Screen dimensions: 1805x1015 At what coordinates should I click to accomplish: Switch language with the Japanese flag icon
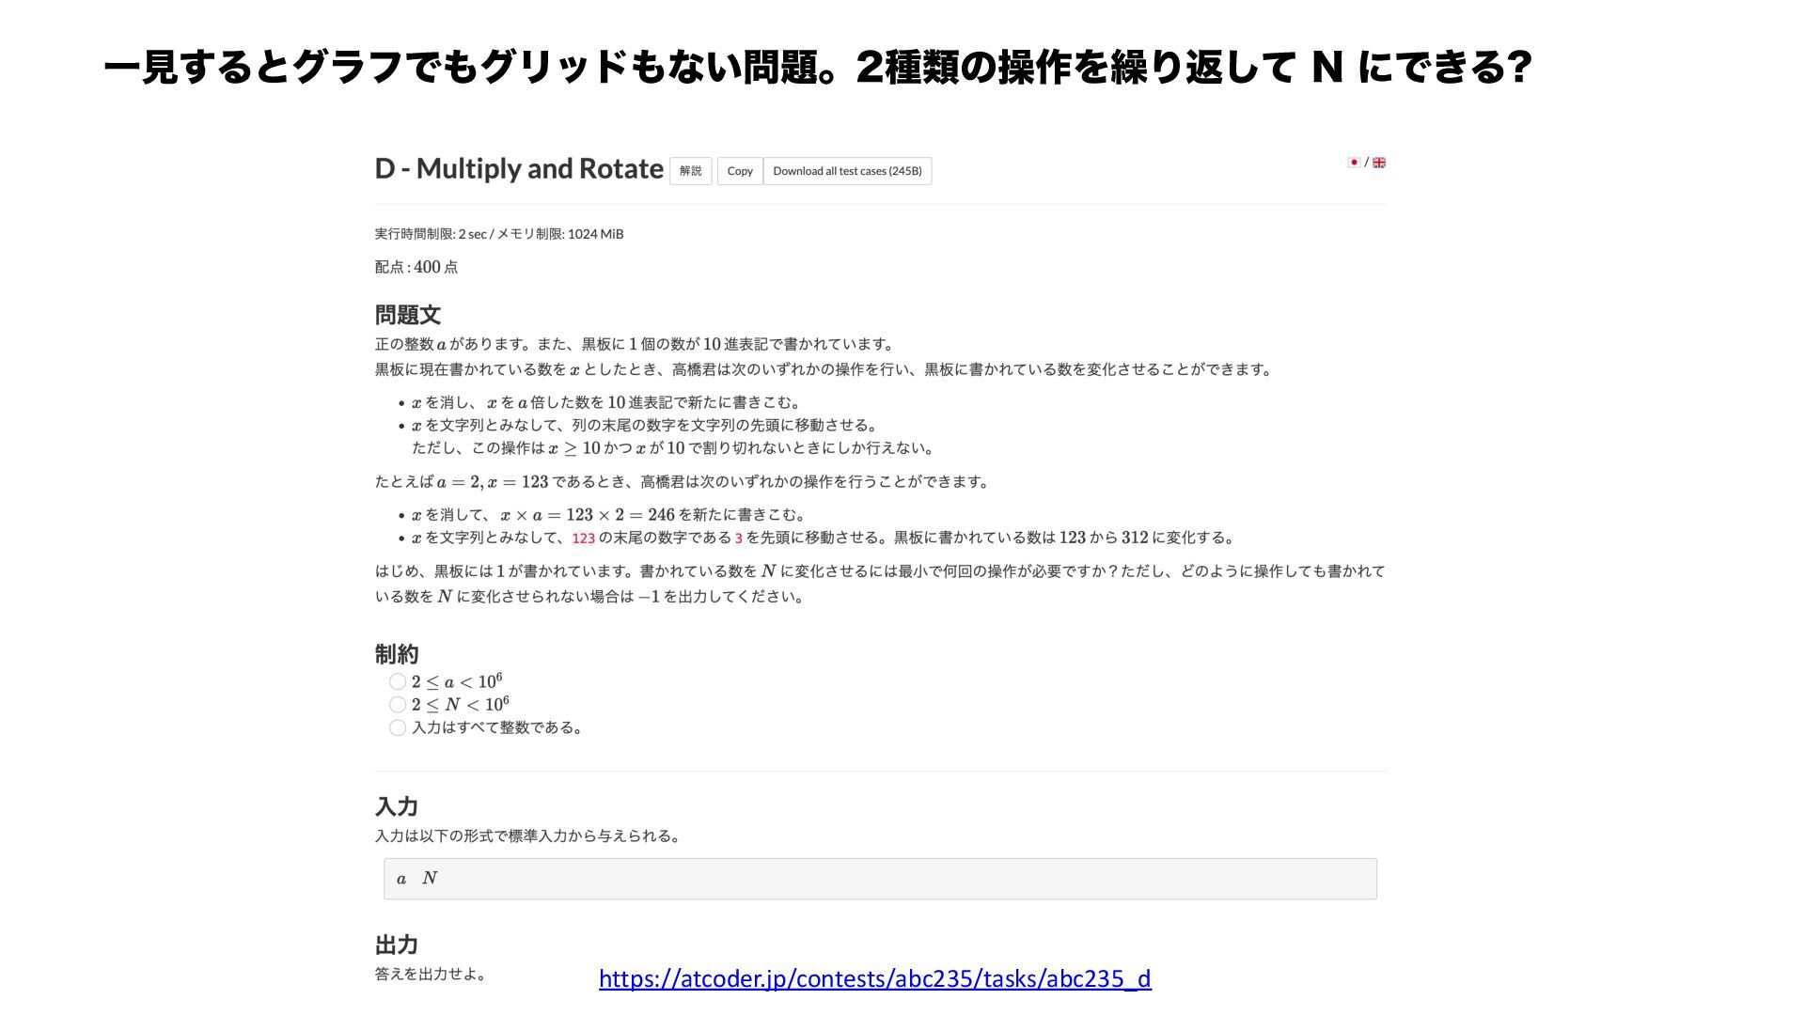1354,163
